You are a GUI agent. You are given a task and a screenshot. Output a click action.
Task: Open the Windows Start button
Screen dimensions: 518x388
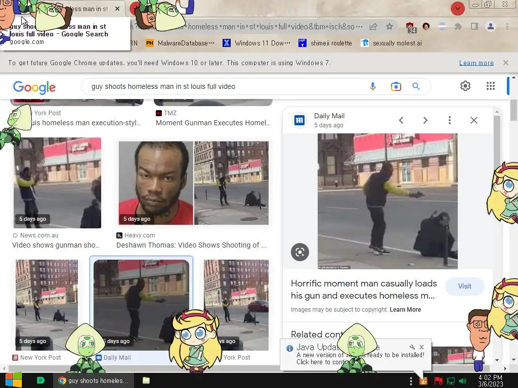coord(14,380)
